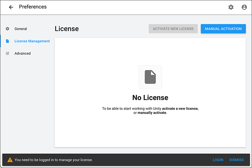Open the account profile icon
Image resolution: width=252 pixels, height=168 pixels.
(x=244, y=7)
